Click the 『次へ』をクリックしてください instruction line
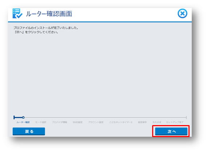 pyautogui.click(x=36, y=32)
